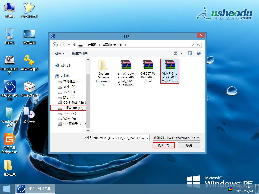
Task: Click the Back arrow in dialog
Action: click(x=55, y=45)
